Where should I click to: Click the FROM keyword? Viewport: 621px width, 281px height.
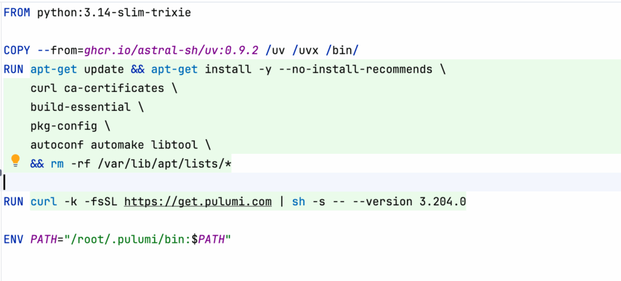pyautogui.click(x=16, y=12)
